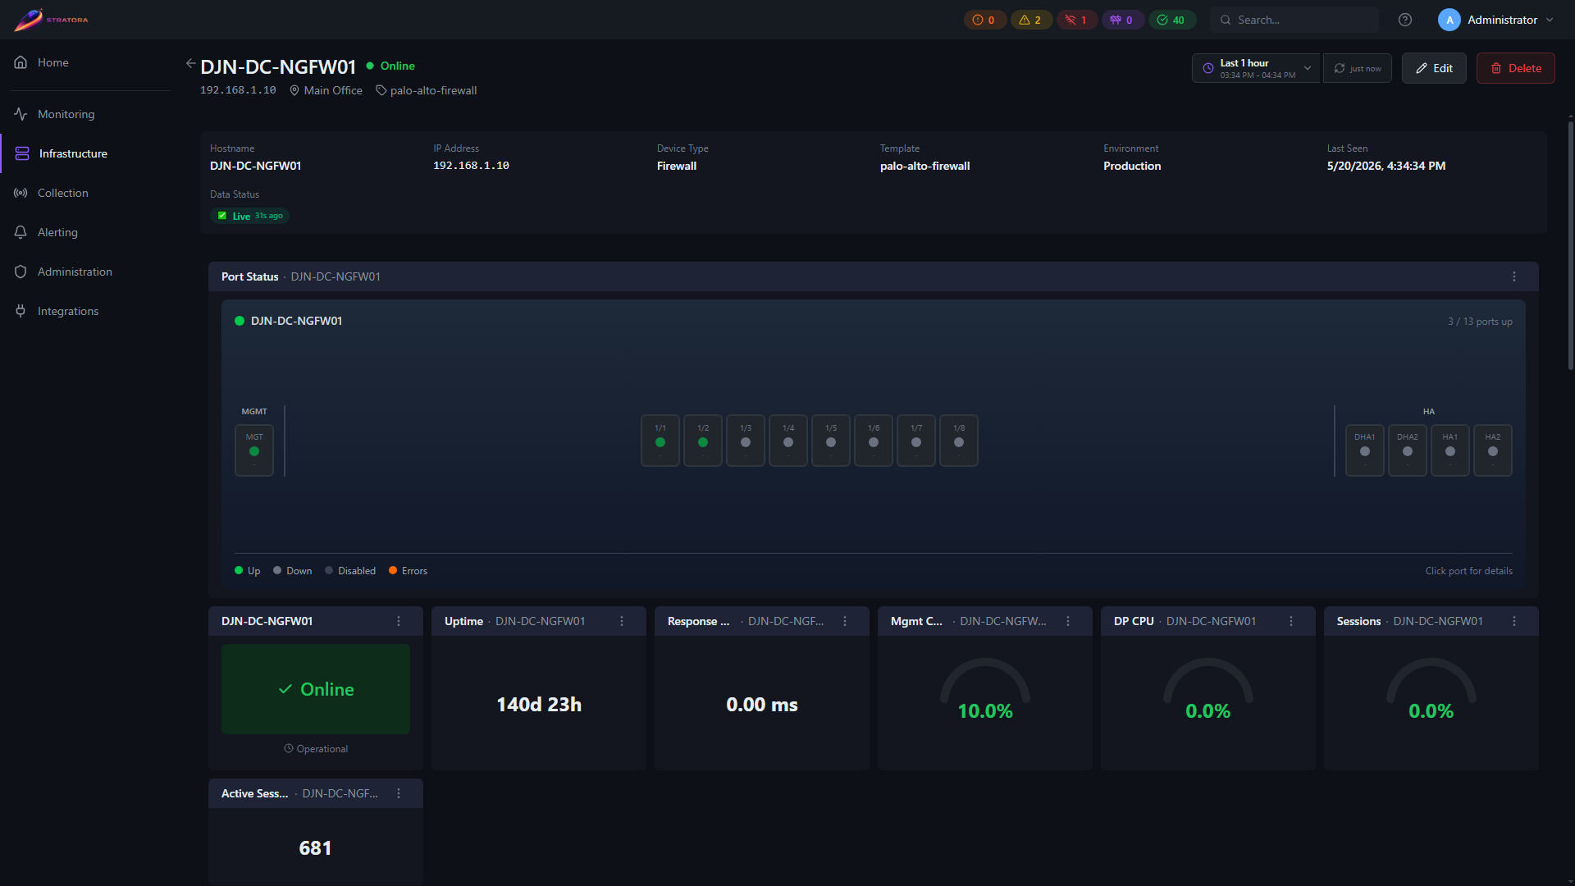1575x886 pixels.
Task: Select the DHA1 port
Action: [1365, 450]
